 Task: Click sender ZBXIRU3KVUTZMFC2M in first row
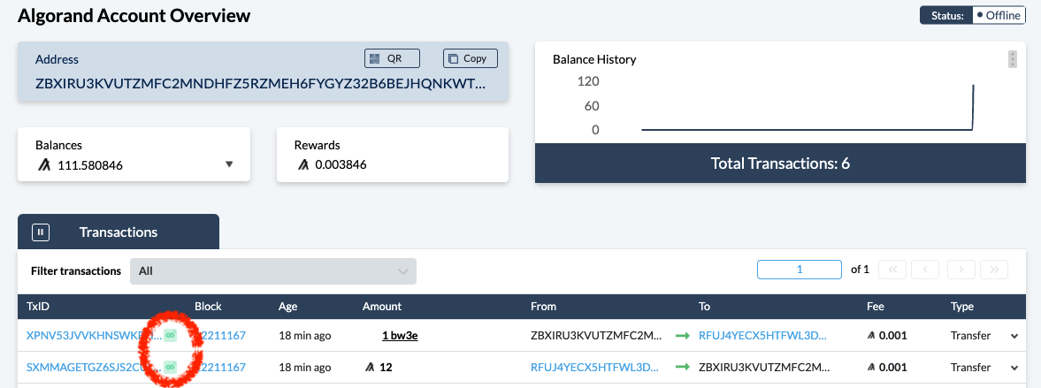[x=595, y=336]
